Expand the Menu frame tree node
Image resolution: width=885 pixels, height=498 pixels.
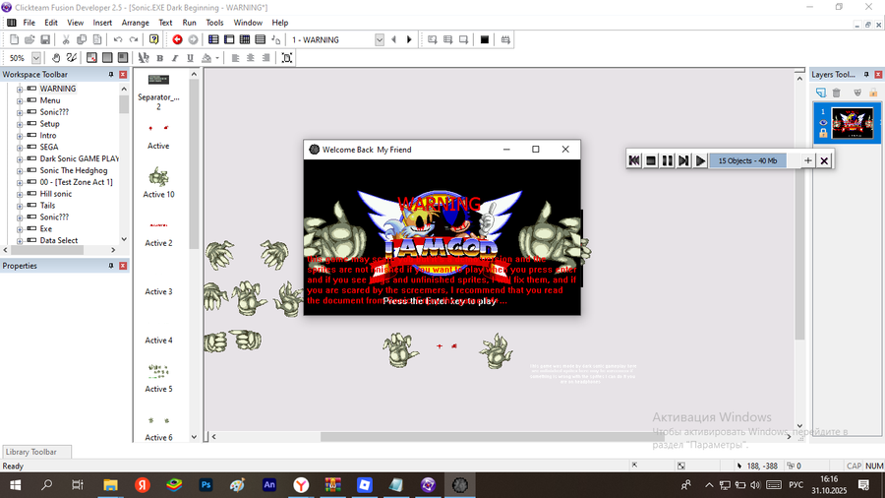(x=20, y=100)
